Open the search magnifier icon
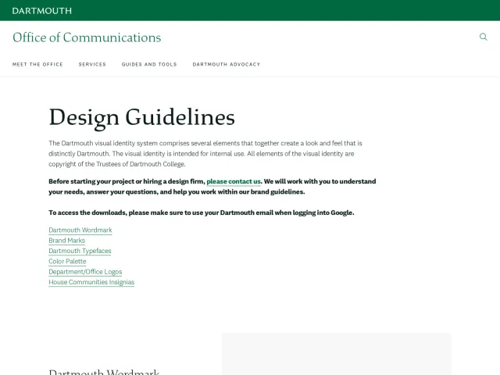 (x=484, y=37)
